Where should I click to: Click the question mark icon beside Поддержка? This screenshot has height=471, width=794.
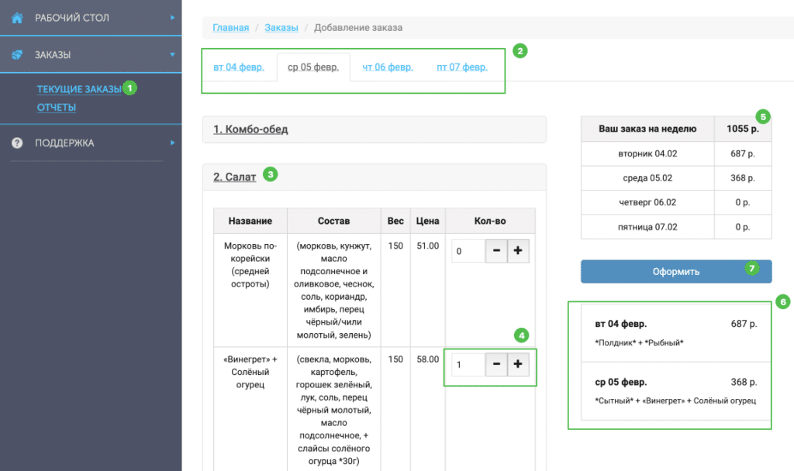point(18,143)
